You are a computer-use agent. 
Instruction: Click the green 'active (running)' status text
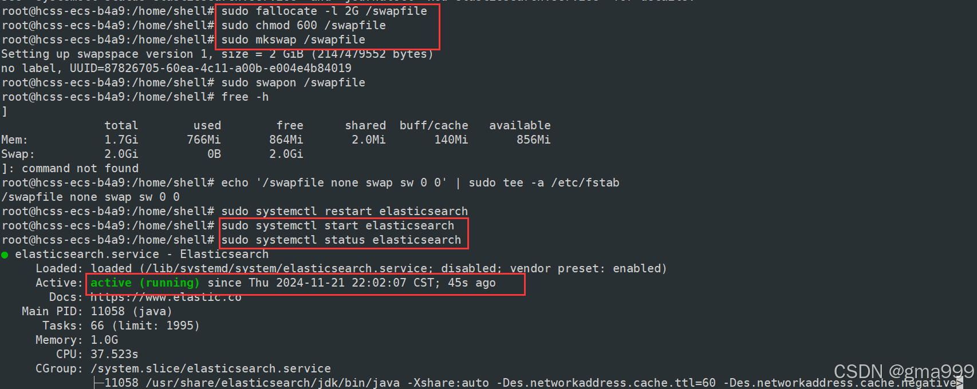click(x=145, y=283)
